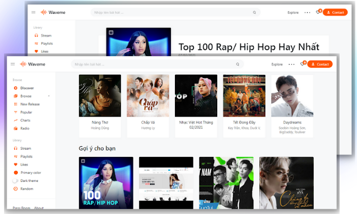Image resolution: width=357 pixels, height=214 pixels.
Task: Open Sơn Tùng suggestion cover thumbnail
Action: pos(287,183)
